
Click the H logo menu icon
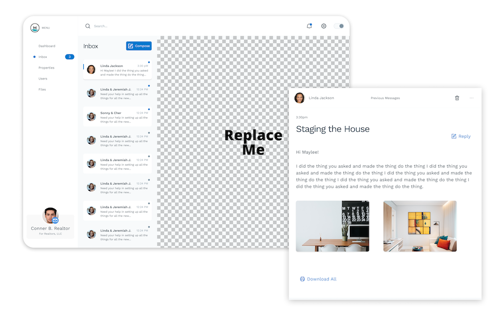tap(35, 28)
